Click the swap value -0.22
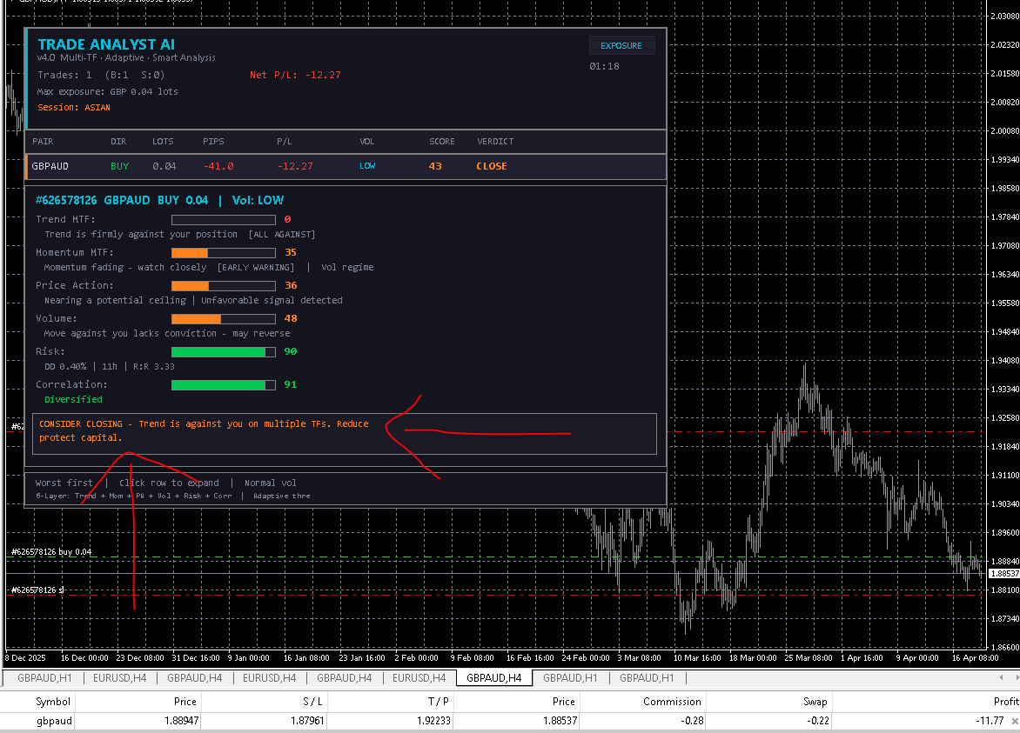The width and height of the screenshot is (1020, 733). point(818,721)
